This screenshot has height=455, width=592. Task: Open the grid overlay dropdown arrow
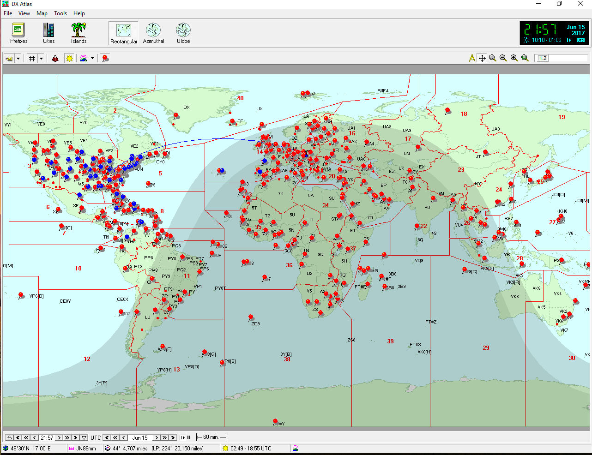41,58
